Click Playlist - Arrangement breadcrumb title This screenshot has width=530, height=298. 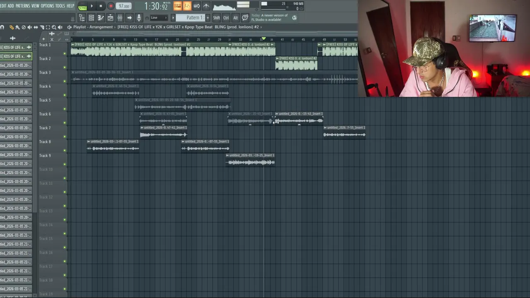click(x=93, y=27)
